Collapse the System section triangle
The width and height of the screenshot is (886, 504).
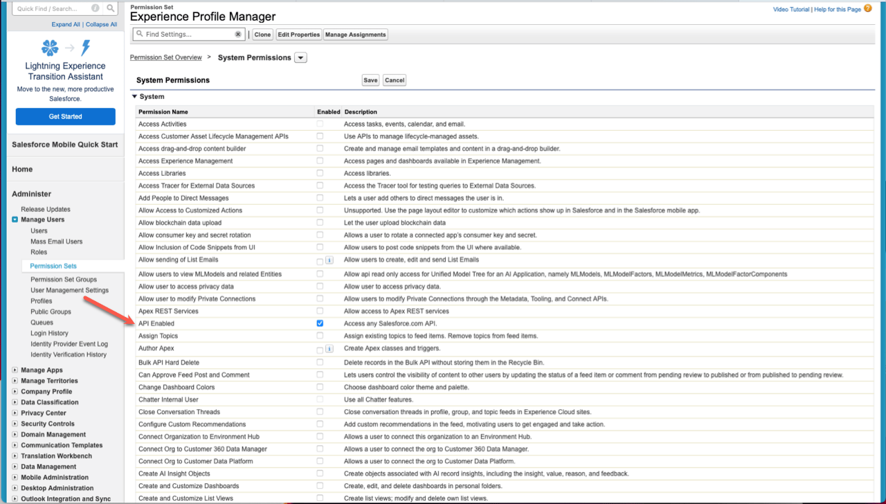(134, 97)
